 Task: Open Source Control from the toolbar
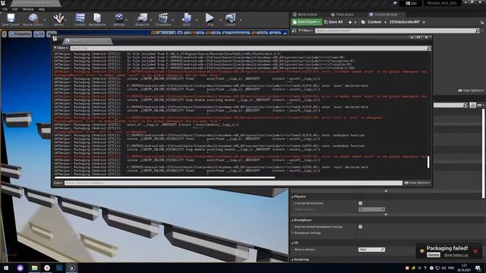click(33, 20)
